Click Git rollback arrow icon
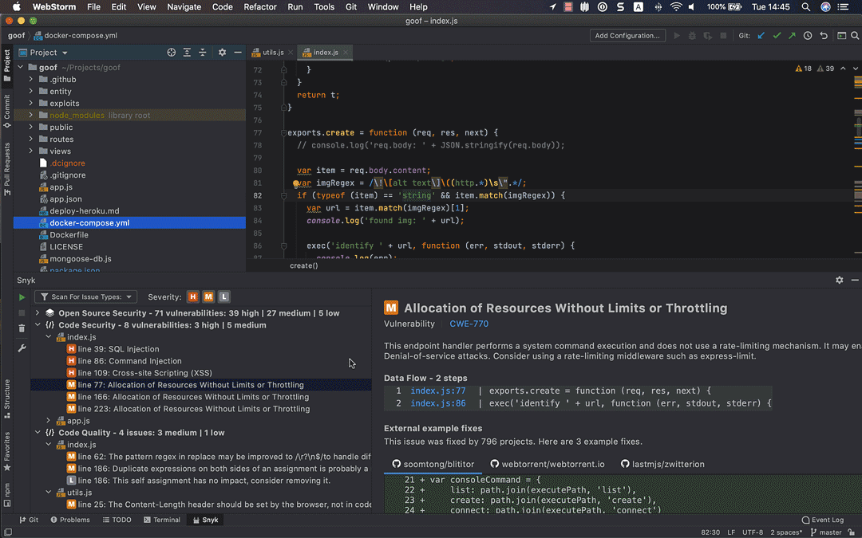This screenshot has height=538, width=862. pos(824,36)
